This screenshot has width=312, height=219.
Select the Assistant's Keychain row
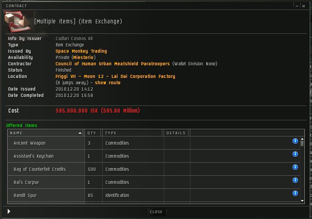click(154, 156)
